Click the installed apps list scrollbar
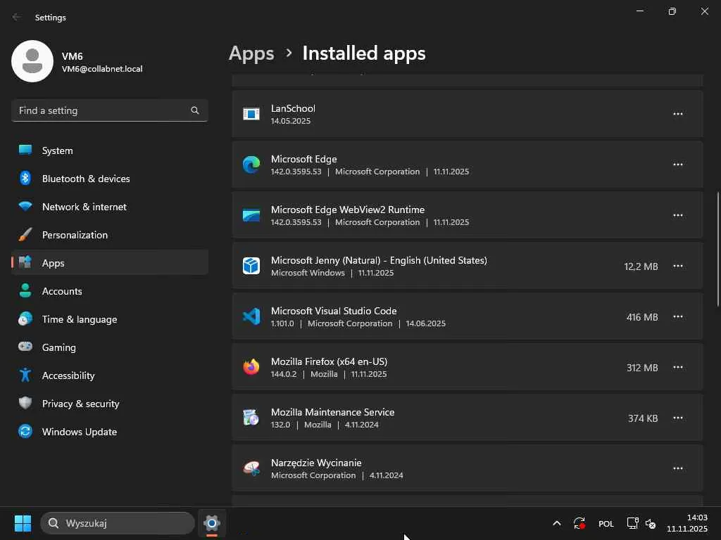721x540 pixels. (717, 250)
